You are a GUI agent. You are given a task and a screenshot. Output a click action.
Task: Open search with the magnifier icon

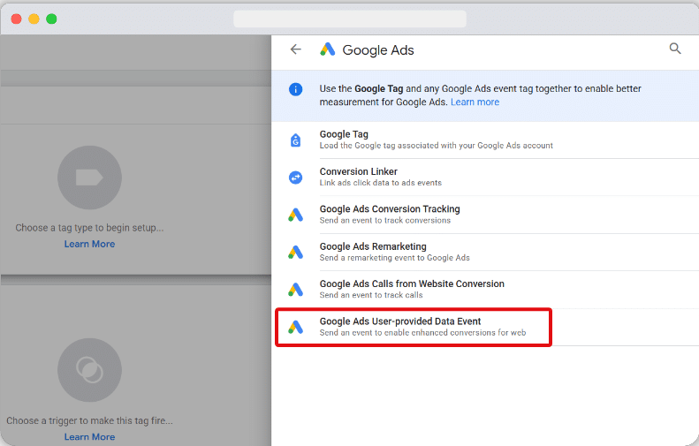pos(675,49)
